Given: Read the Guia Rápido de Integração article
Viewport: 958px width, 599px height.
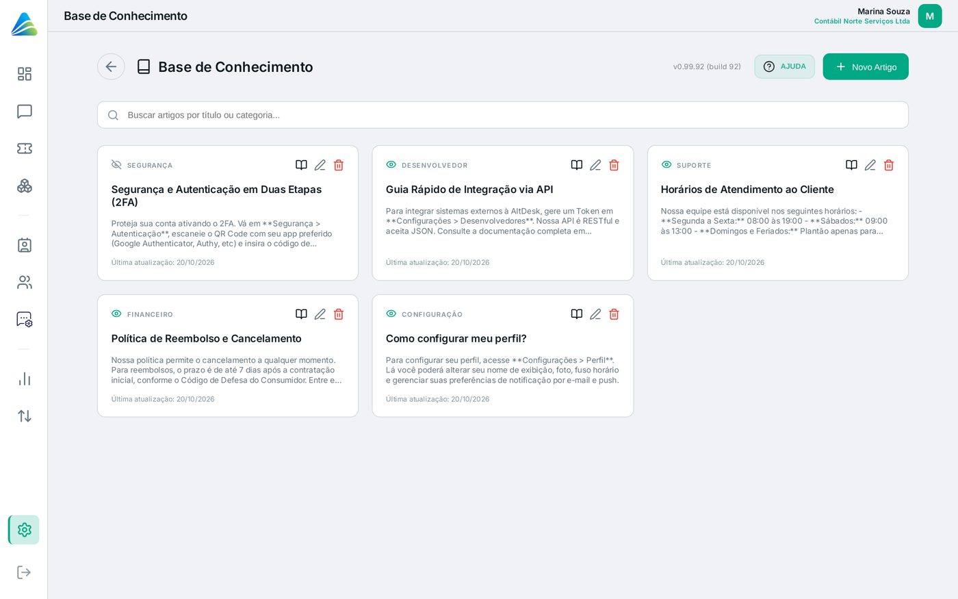Looking at the screenshot, I should (577, 165).
